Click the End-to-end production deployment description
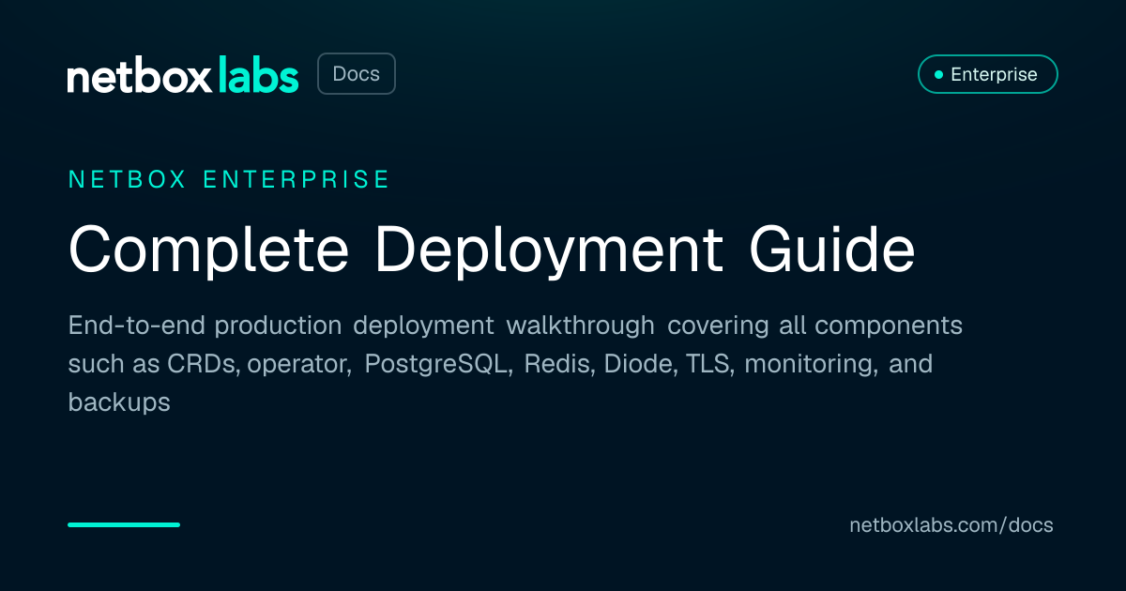This screenshot has height=591, width=1126. (515, 364)
